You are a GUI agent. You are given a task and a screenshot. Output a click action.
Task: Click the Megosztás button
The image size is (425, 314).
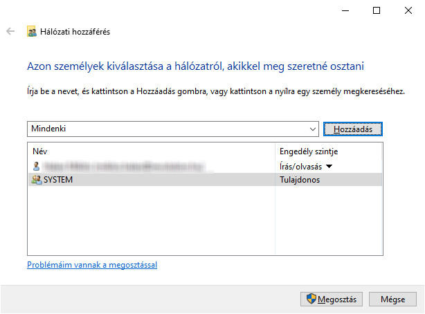[332, 299]
